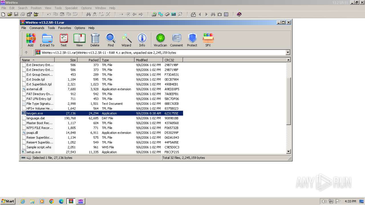Click WinHex Save floppy disk icon
365x205 pixels.
point(16,14)
